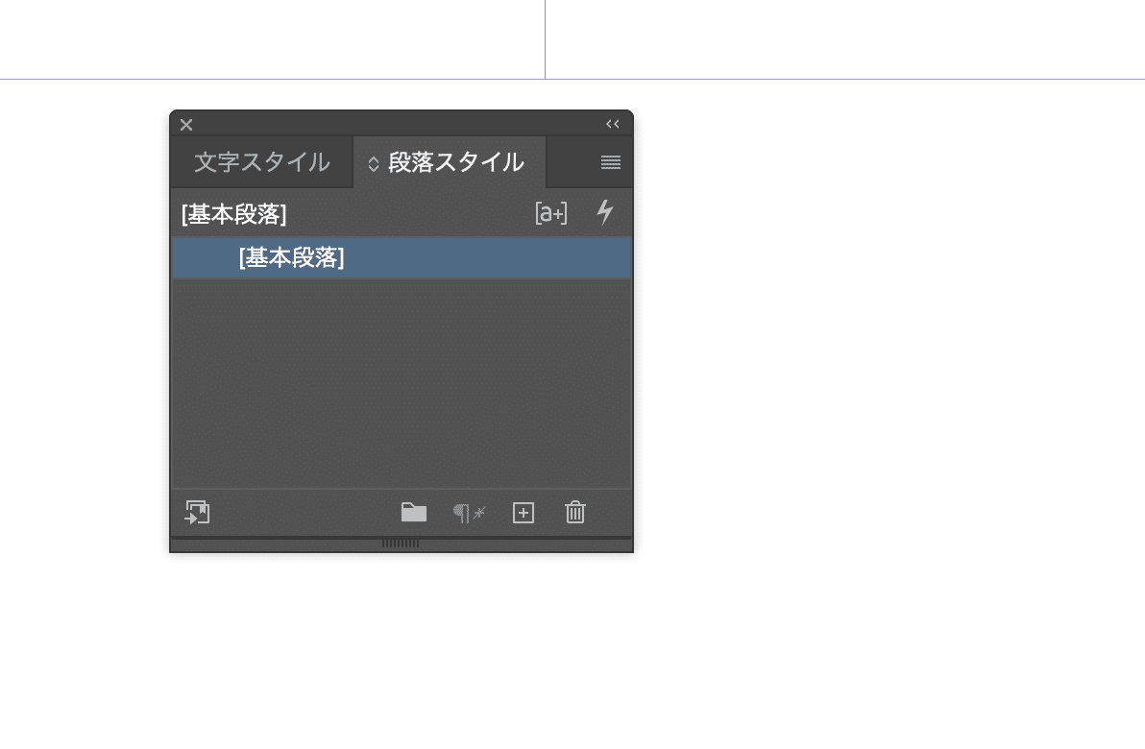The image size is (1145, 749).
Task: Click the load styles icon at bottom-left
Action: [197, 513]
